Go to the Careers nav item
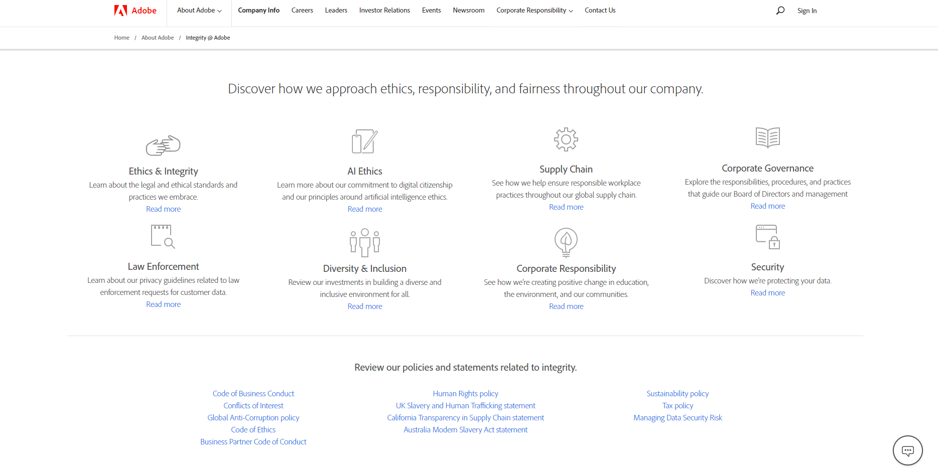938x476 pixels. [302, 11]
